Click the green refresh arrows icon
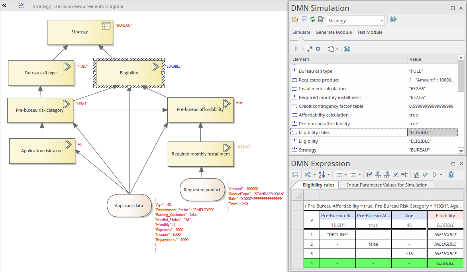Viewport: 467px width, 272px height. click(x=312, y=19)
